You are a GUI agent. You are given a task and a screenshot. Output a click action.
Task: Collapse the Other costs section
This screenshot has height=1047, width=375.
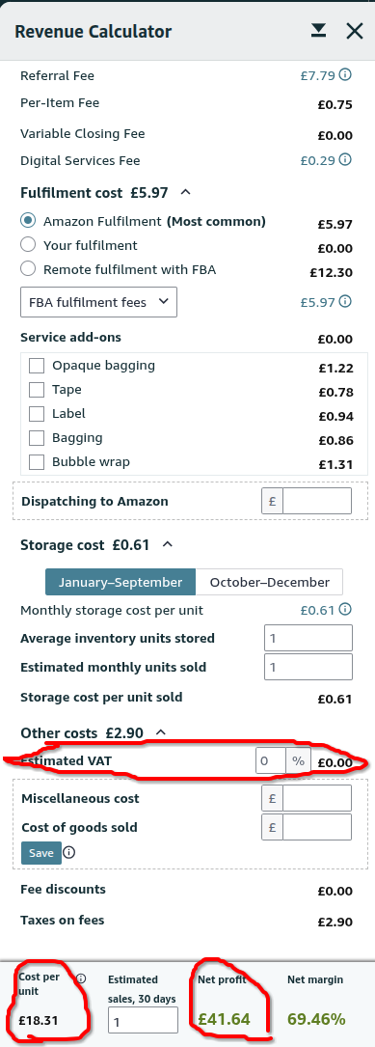point(160,732)
